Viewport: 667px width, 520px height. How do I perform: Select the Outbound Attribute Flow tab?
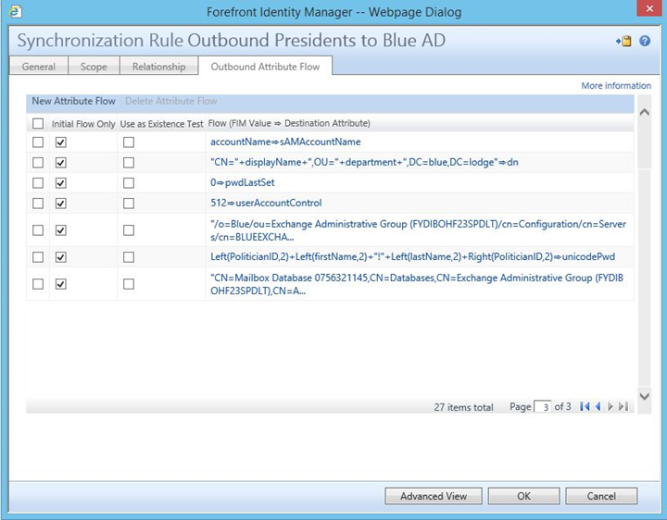click(x=265, y=67)
